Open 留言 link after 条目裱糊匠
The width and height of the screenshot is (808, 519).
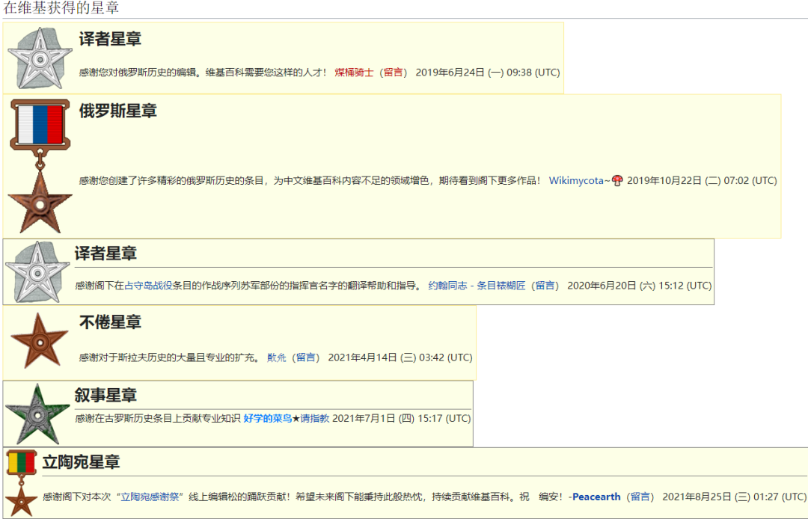(545, 286)
